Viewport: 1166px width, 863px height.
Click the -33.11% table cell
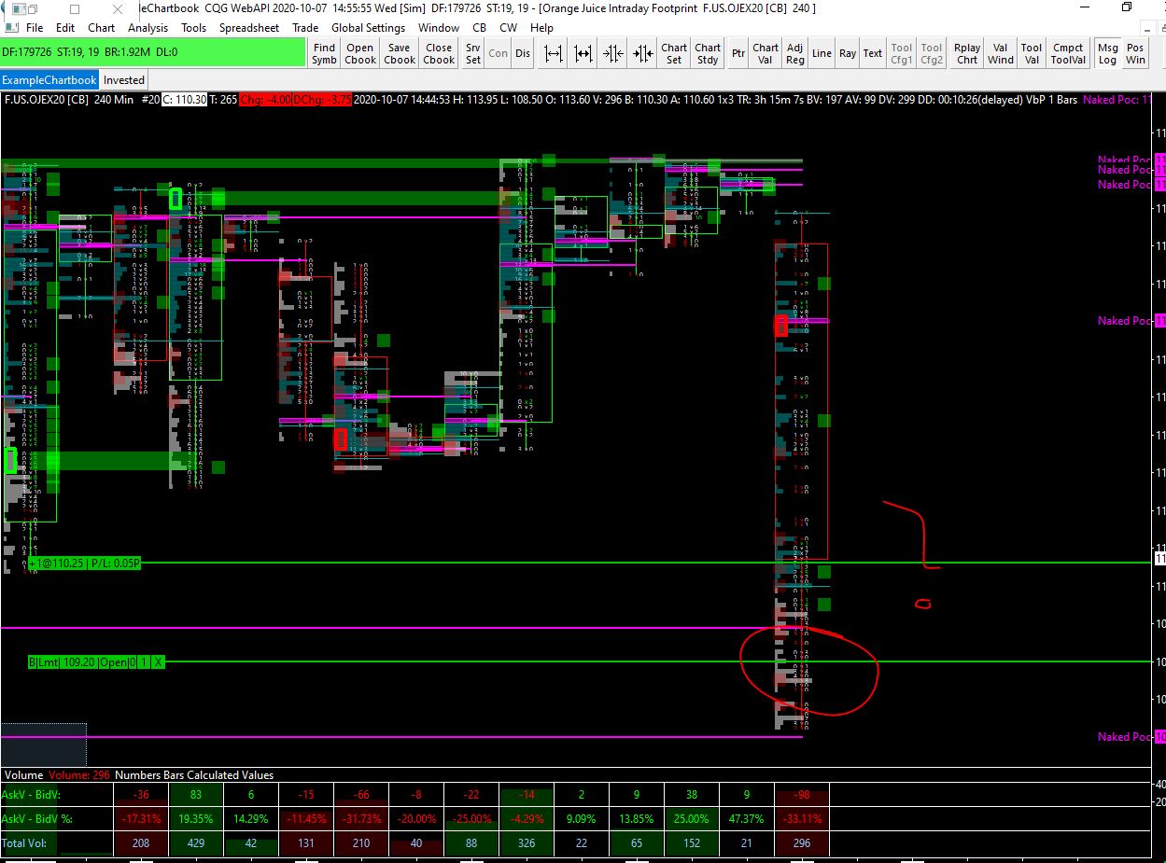(802, 819)
